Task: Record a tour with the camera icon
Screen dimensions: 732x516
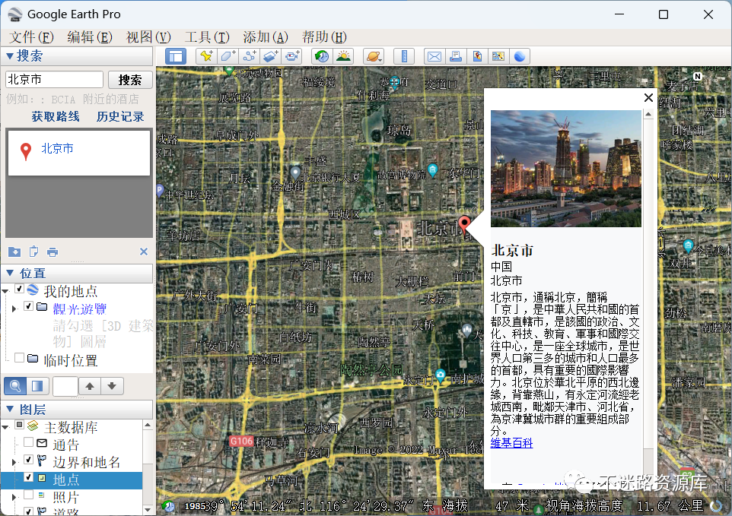Action: click(292, 56)
